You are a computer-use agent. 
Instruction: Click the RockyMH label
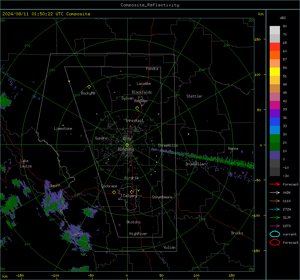[88, 93]
